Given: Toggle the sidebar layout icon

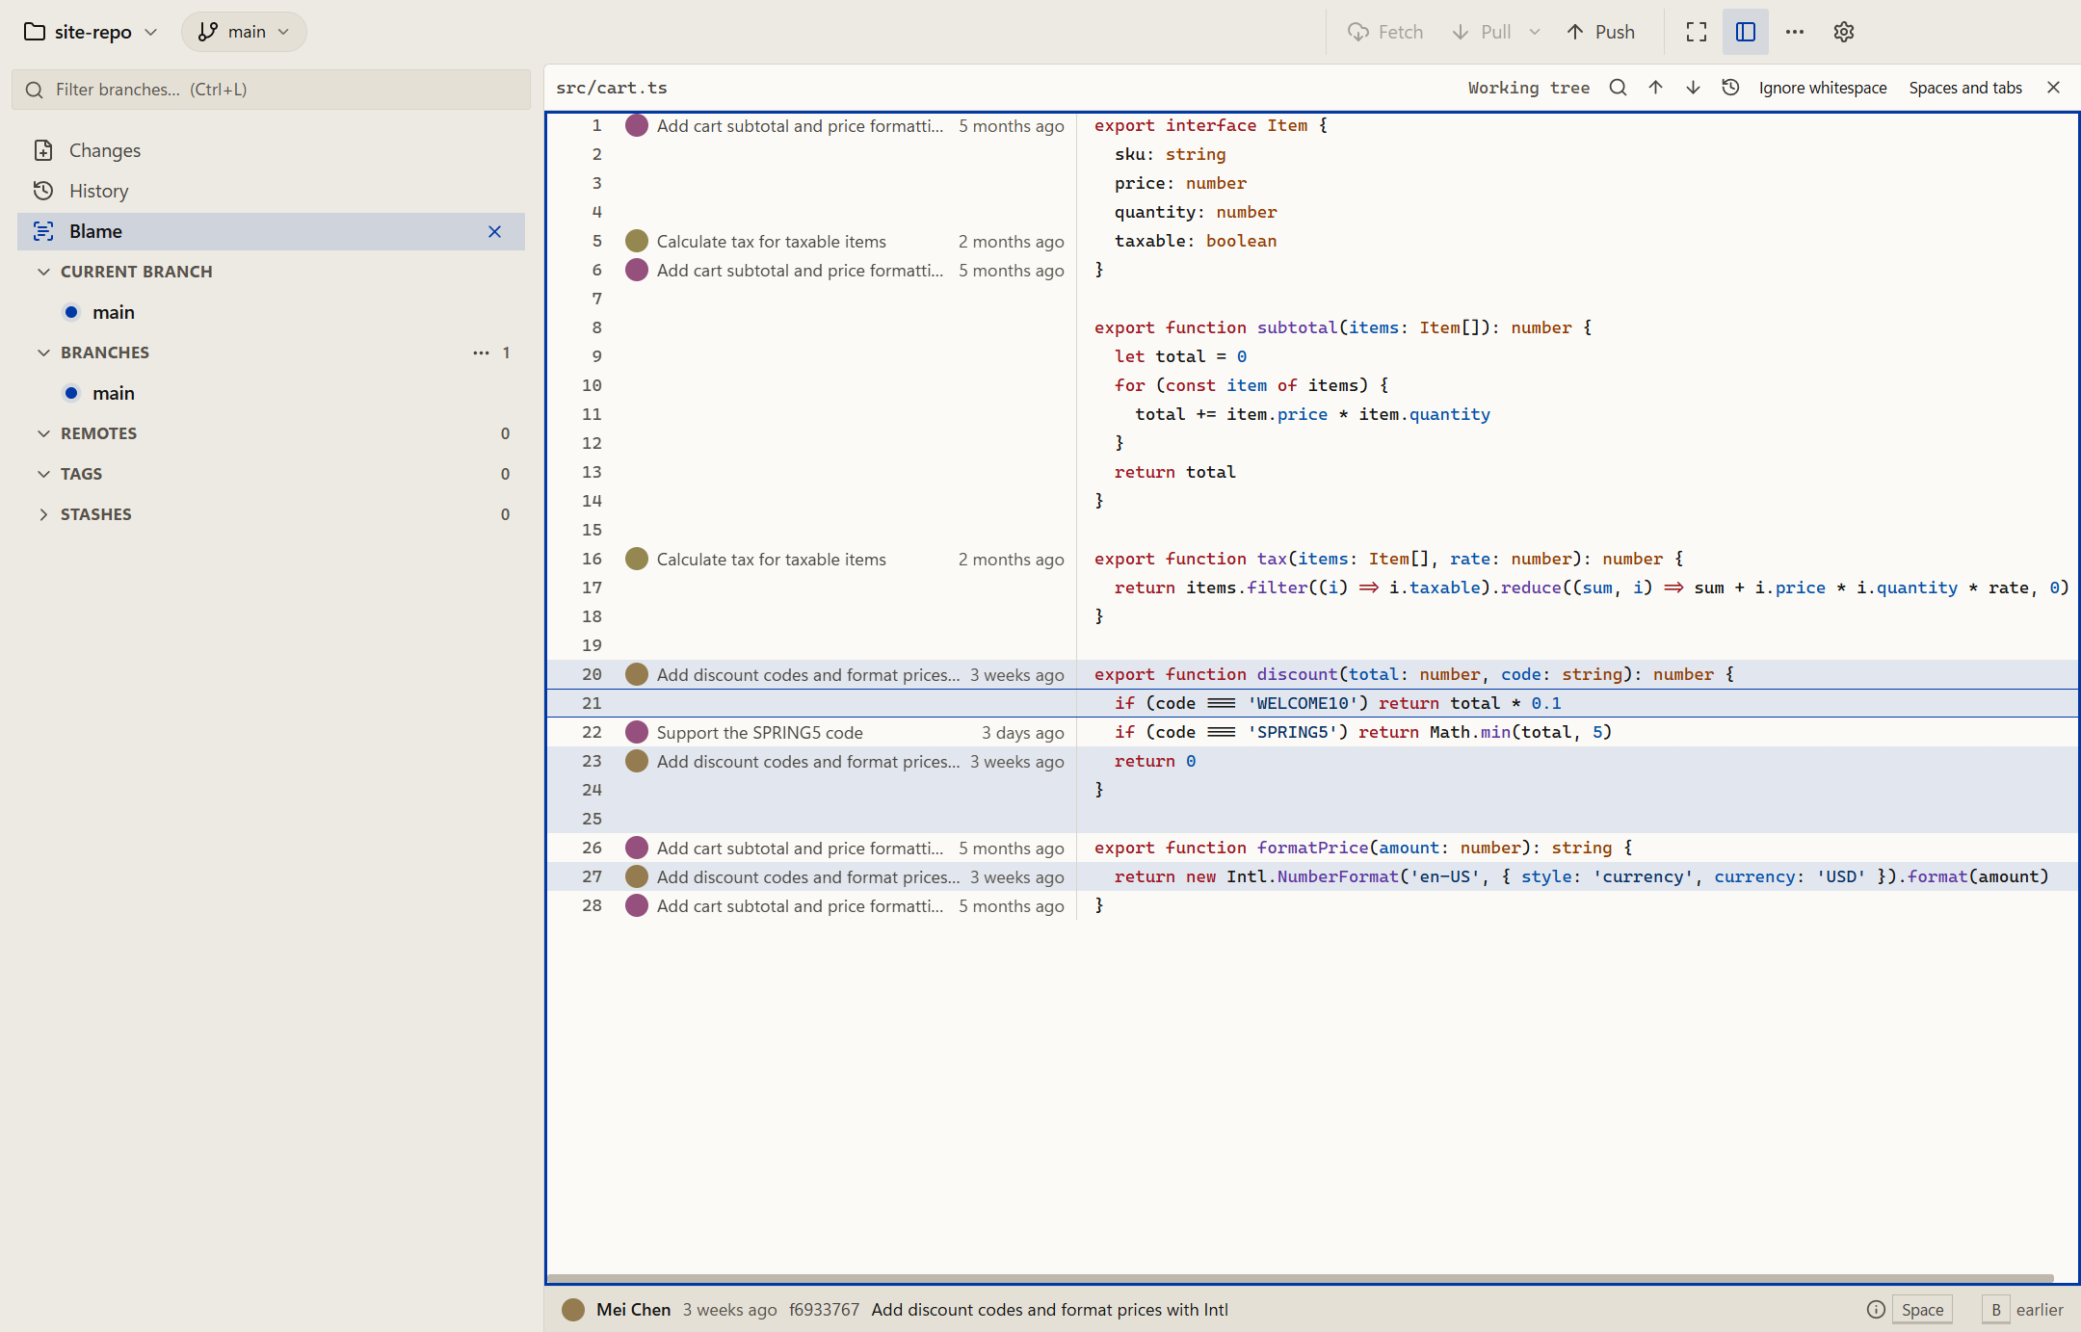Looking at the screenshot, I should click(1746, 32).
